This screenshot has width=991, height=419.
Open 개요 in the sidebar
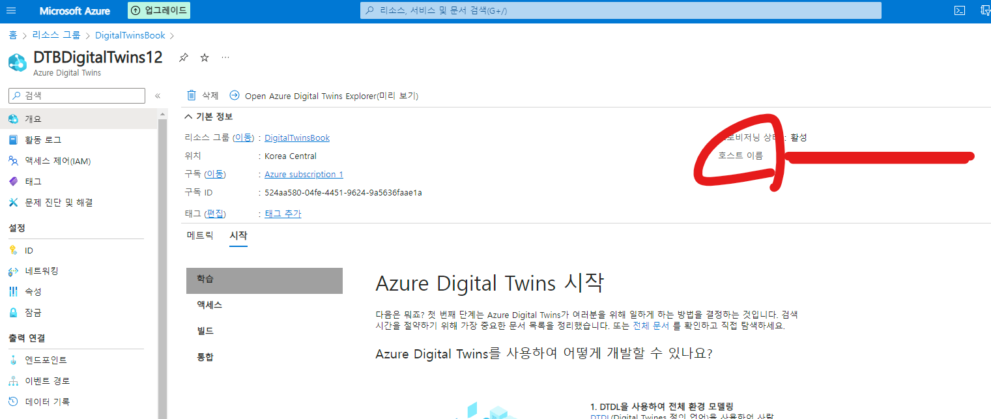(x=78, y=119)
